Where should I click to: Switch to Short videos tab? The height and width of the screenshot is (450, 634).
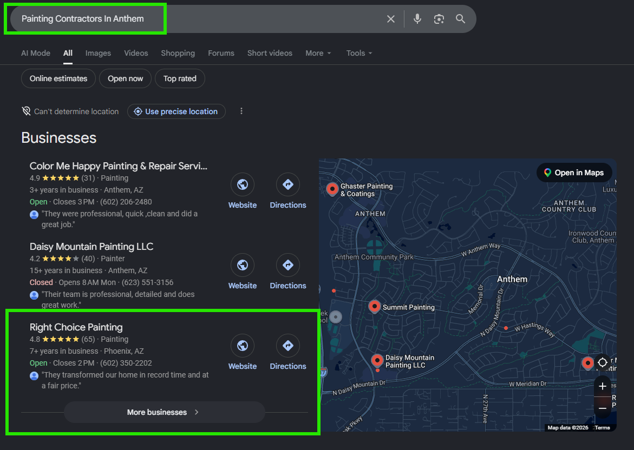270,54
